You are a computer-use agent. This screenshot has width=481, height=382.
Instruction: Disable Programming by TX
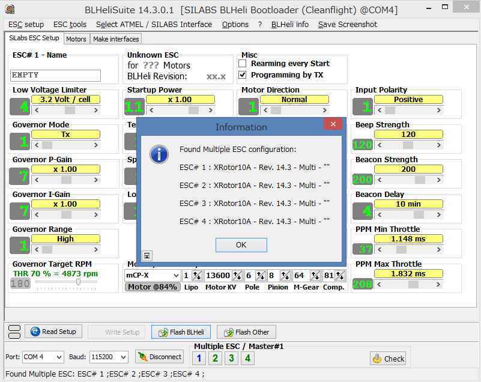point(243,75)
